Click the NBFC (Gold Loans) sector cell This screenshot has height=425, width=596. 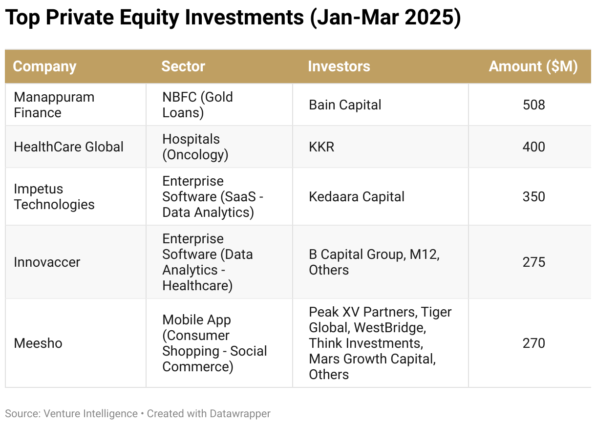[197, 105]
